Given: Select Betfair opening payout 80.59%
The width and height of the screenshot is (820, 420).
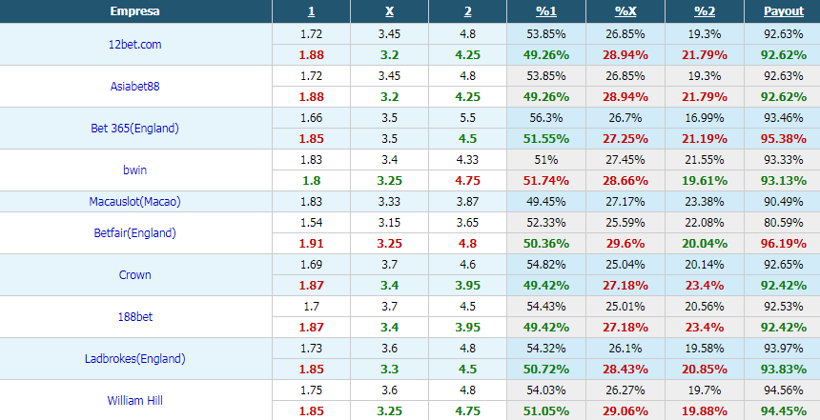Looking at the screenshot, I should click(x=784, y=223).
